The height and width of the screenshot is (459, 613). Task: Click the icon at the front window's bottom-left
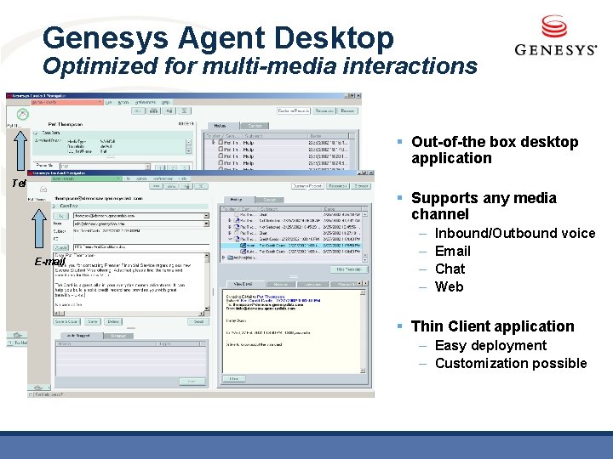(38, 388)
